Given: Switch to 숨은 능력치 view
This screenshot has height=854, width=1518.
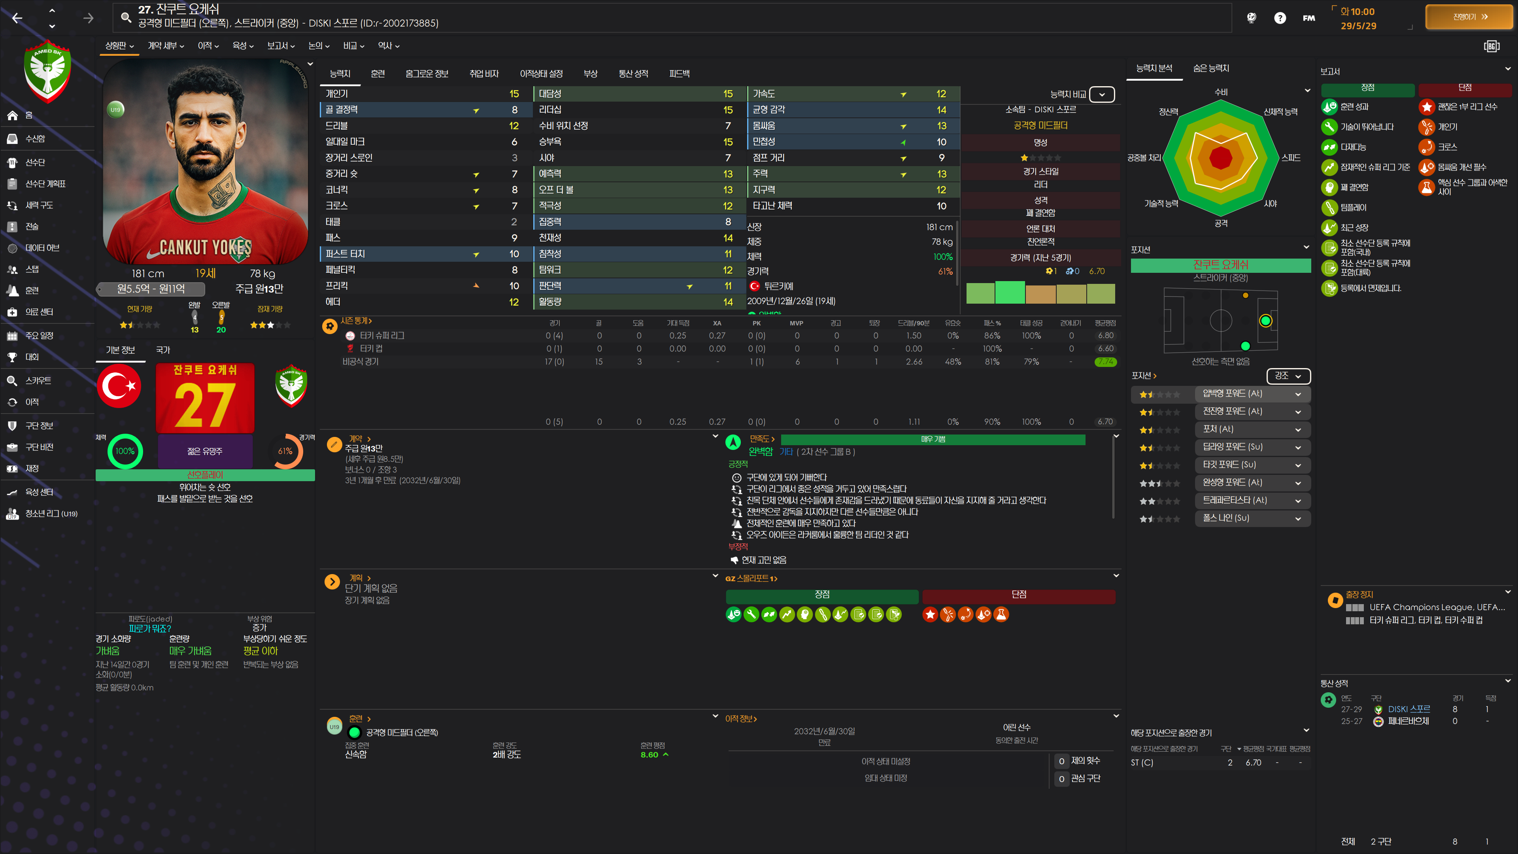Looking at the screenshot, I should [1211, 68].
